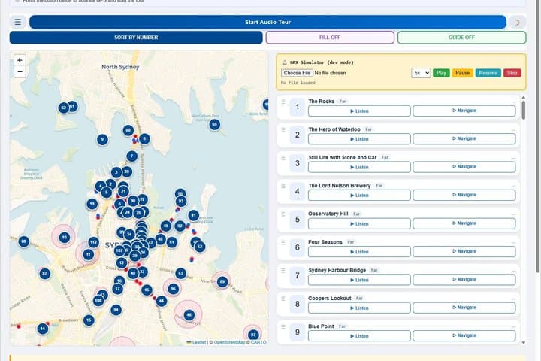Click drag handle of Blue Point row
Image resolution: width=541 pixels, height=361 pixels.
click(283, 327)
